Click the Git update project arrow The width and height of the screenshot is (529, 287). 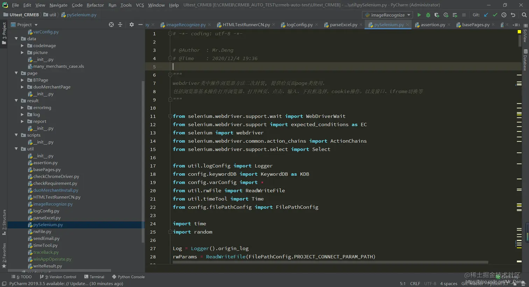point(486,15)
